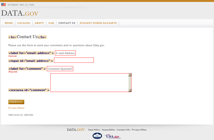Click the DATA.GOV header logo

tap(20, 13)
